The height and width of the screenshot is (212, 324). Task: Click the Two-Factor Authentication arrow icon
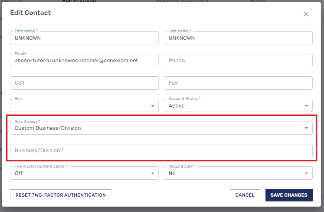click(152, 174)
